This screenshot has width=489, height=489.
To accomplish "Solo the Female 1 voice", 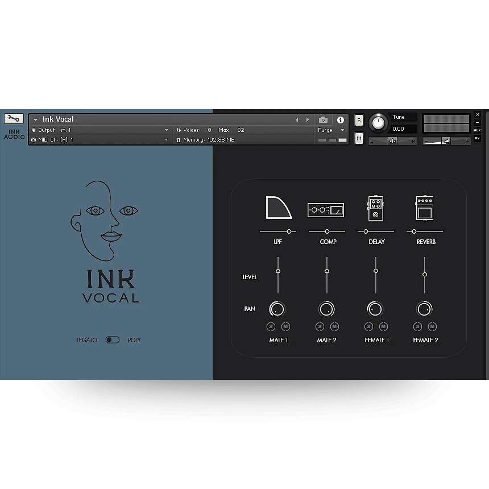I will [368, 326].
